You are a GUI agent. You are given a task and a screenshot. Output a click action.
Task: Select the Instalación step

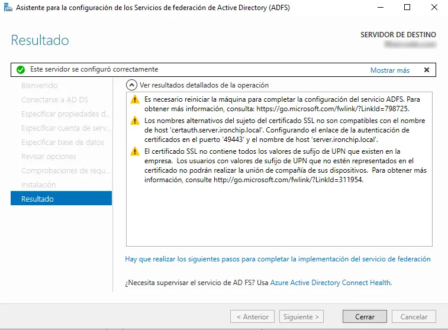[38, 185]
